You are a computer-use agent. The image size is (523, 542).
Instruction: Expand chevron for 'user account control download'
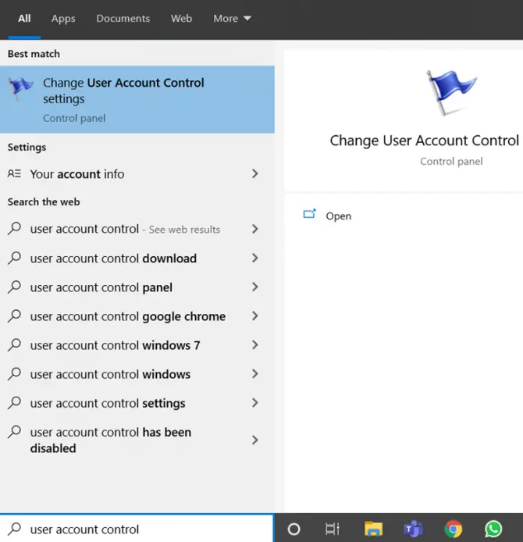coord(255,258)
